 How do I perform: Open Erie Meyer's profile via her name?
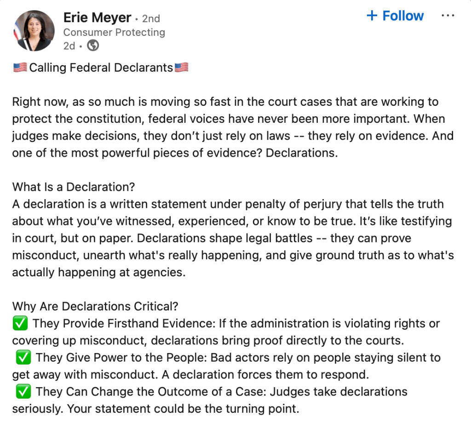(x=97, y=17)
